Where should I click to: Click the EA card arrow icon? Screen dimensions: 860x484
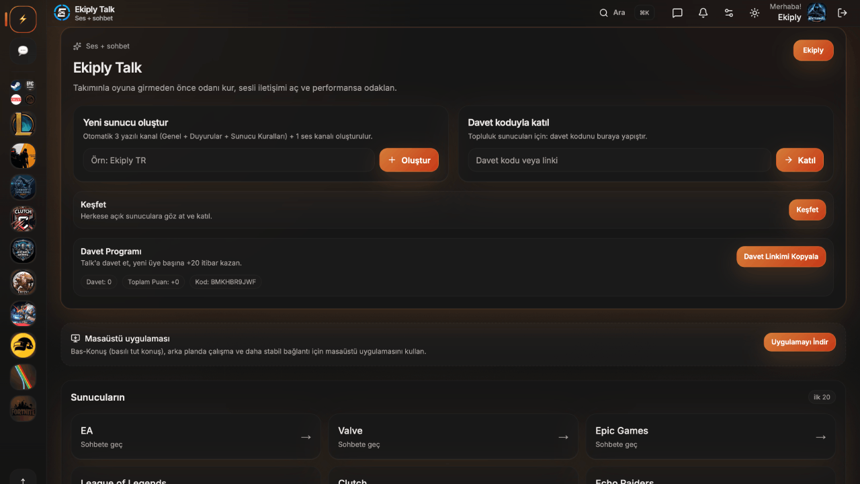coord(306,437)
